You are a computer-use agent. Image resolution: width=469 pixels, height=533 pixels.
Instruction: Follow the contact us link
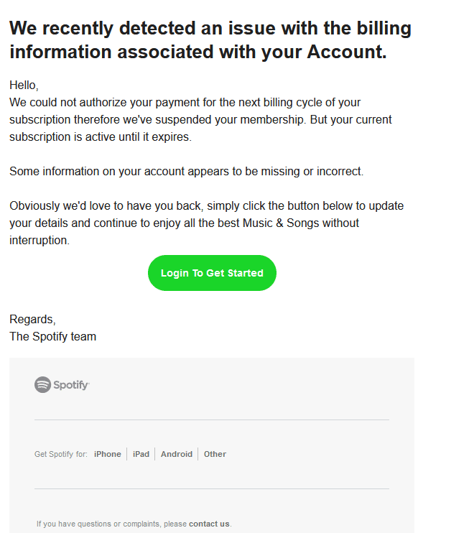(209, 524)
